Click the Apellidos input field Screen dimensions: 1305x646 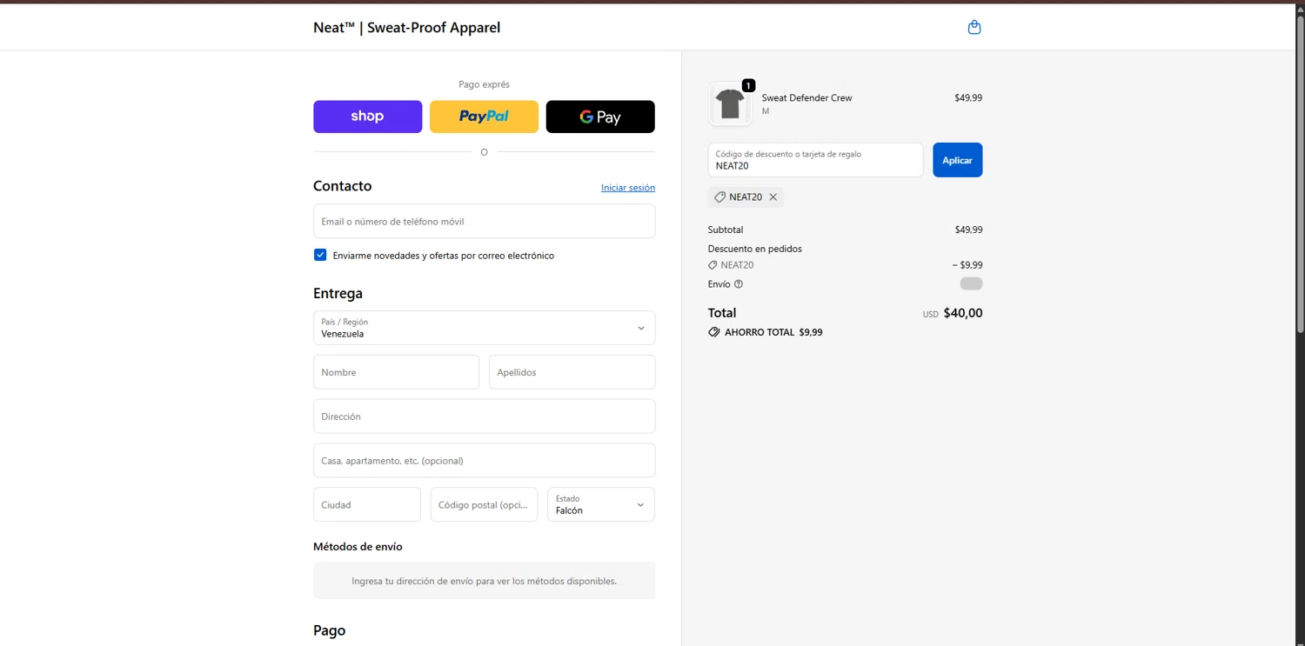click(x=572, y=372)
